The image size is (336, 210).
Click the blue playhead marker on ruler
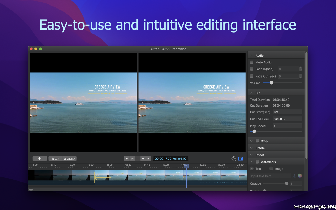pos(186,166)
